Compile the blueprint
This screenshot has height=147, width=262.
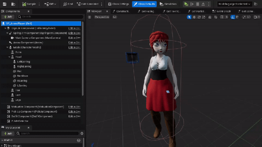tap(29, 4)
